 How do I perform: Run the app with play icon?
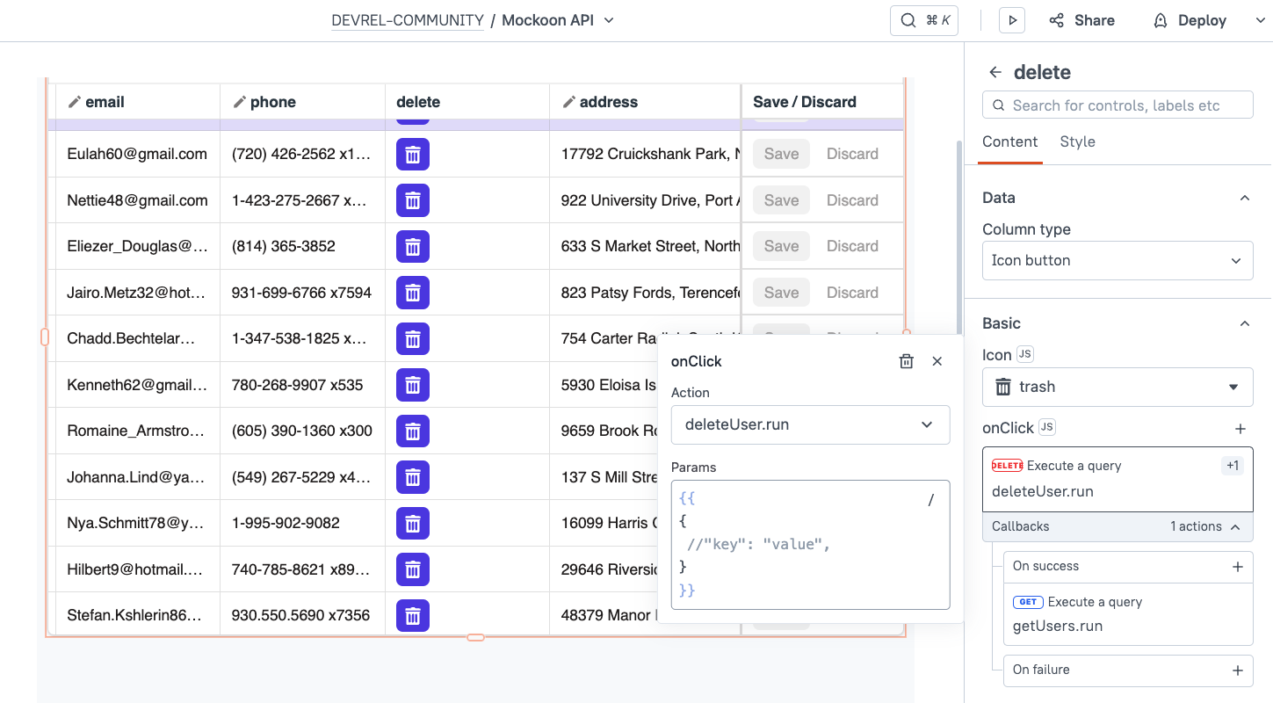[1012, 20]
